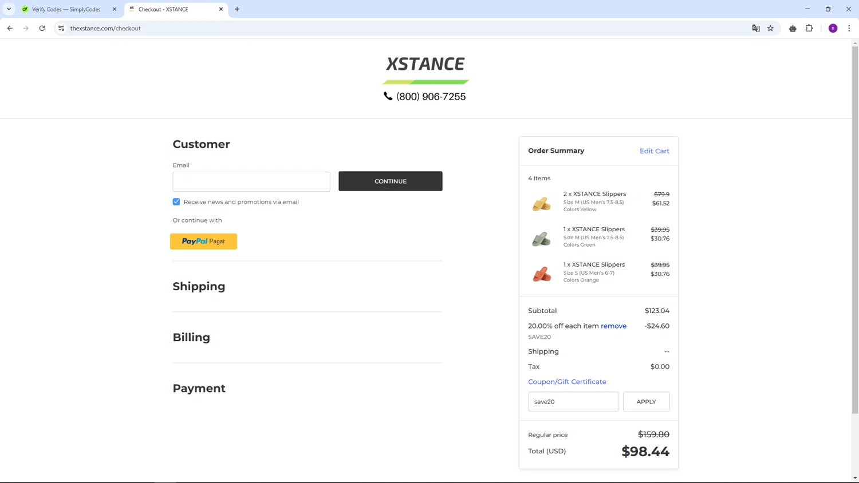Viewport: 859px width, 483px height.
Task: Uncheck Receive news and promotions checkbox
Action: tap(176, 201)
